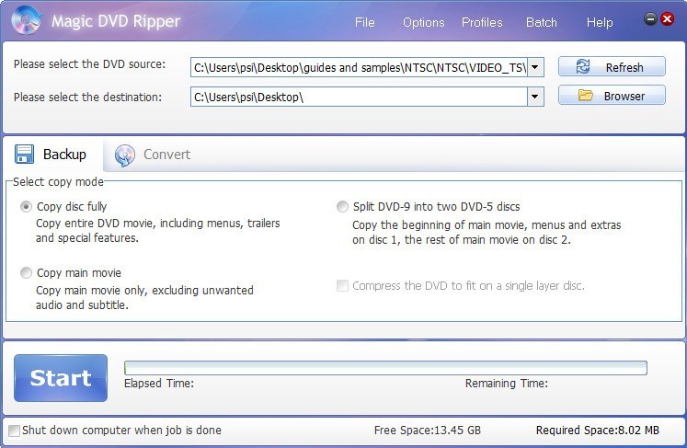Switch to the Backup tab
Image resolution: width=687 pixels, height=448 pixels.
click(52, 155)
